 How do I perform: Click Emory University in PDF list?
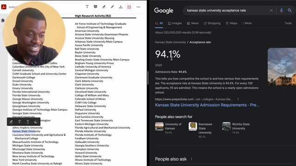[x=23, y=88]
